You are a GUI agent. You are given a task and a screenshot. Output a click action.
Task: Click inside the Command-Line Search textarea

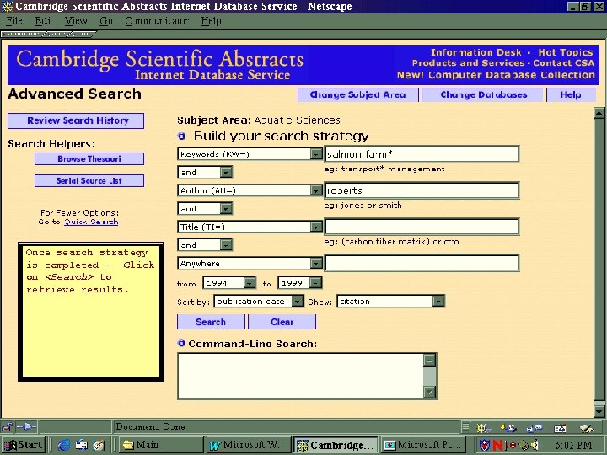click(x=301, y=375)
